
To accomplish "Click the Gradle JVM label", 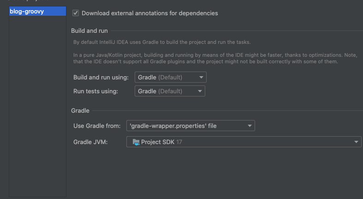I will tap(90, 142).
